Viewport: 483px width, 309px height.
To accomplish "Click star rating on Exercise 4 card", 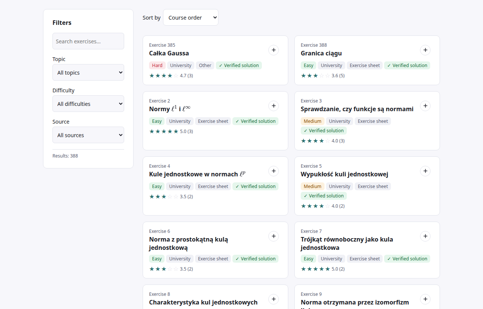I will coord(164,197).
